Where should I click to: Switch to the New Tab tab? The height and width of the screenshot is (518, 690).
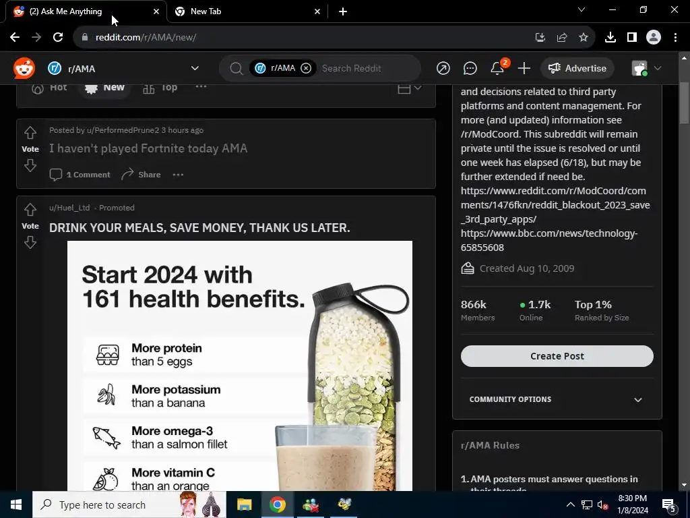(248, 11)
